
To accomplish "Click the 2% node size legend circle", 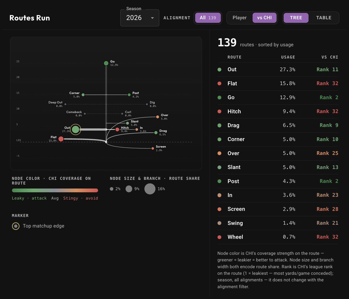I will [x=112, y=189].
